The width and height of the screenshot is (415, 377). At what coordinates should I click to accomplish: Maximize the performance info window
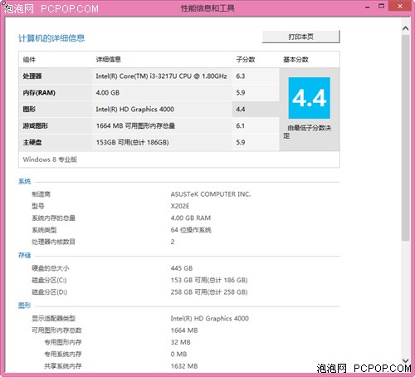click(x=381, y=6)
